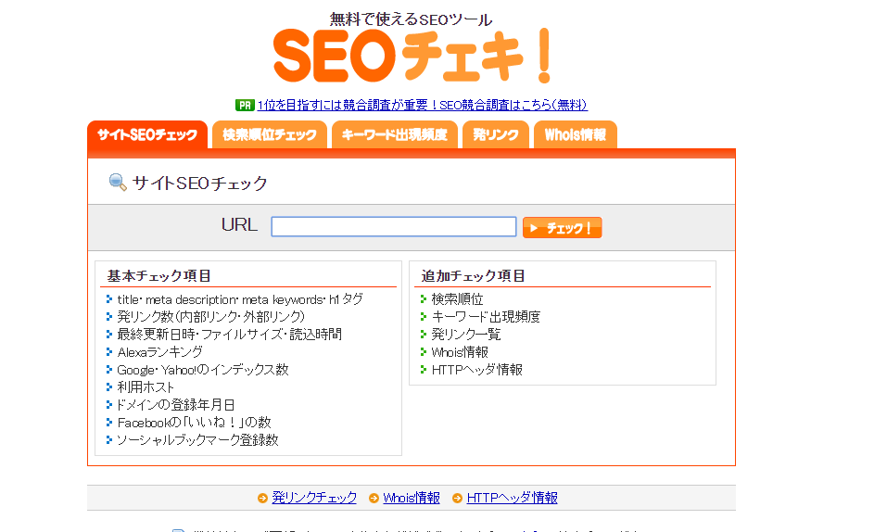
Task: Click the URL input field
Action: pyautogui.click(x=394, y=226)
